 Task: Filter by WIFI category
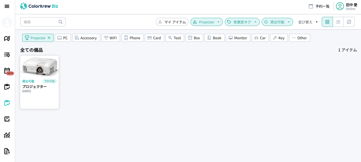tap(111, 38)
